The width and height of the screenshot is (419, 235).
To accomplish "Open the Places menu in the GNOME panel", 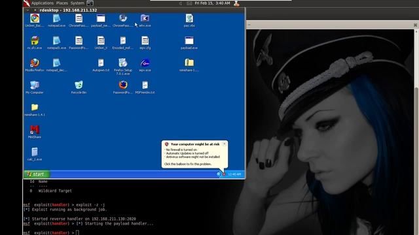I will (62, 3).
